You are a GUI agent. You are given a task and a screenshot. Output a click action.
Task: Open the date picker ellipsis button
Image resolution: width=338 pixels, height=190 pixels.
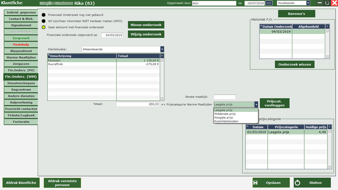coord(269,3)
